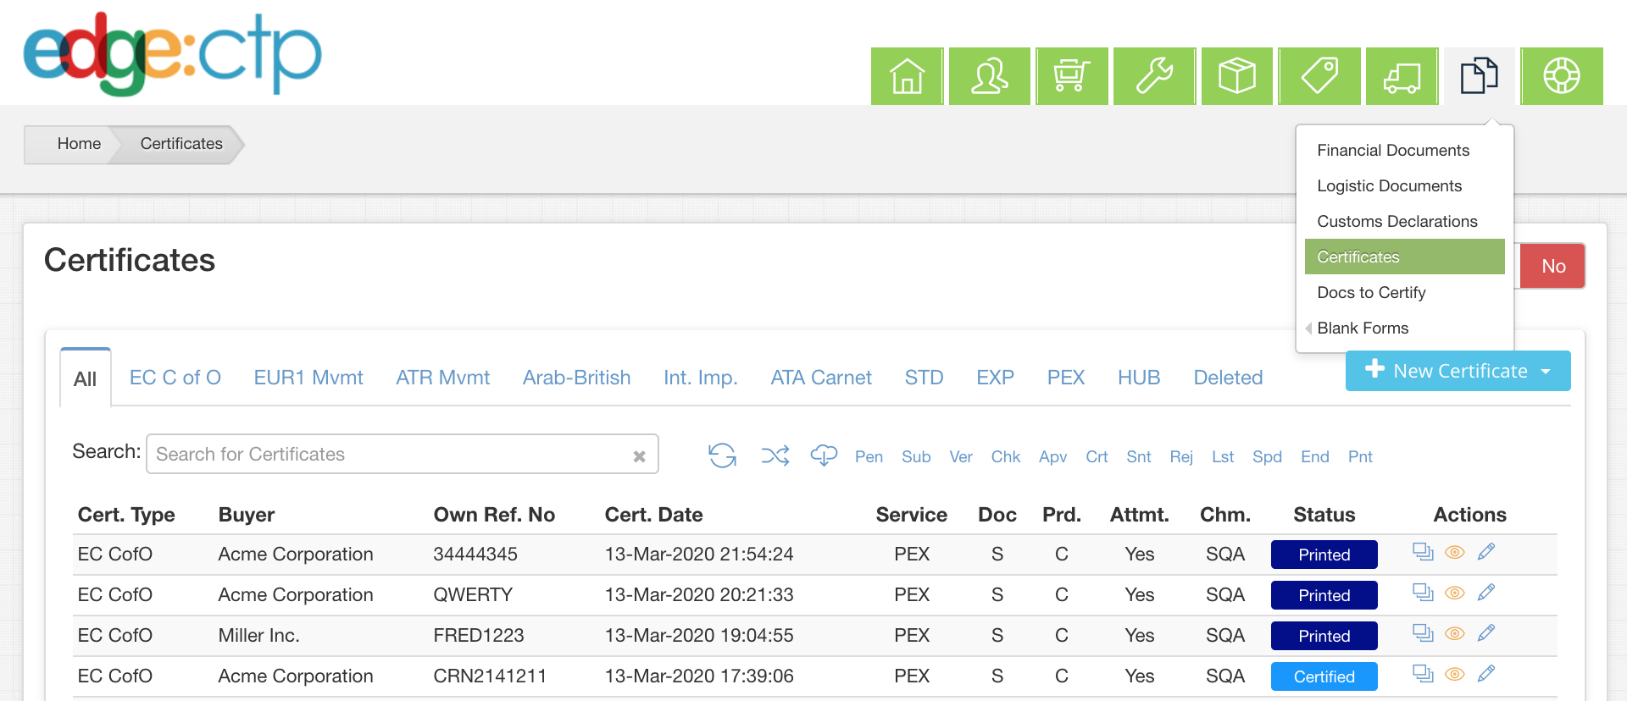
Task: Open the lifebuoy support navigation icon
Action: point(1562,76)
